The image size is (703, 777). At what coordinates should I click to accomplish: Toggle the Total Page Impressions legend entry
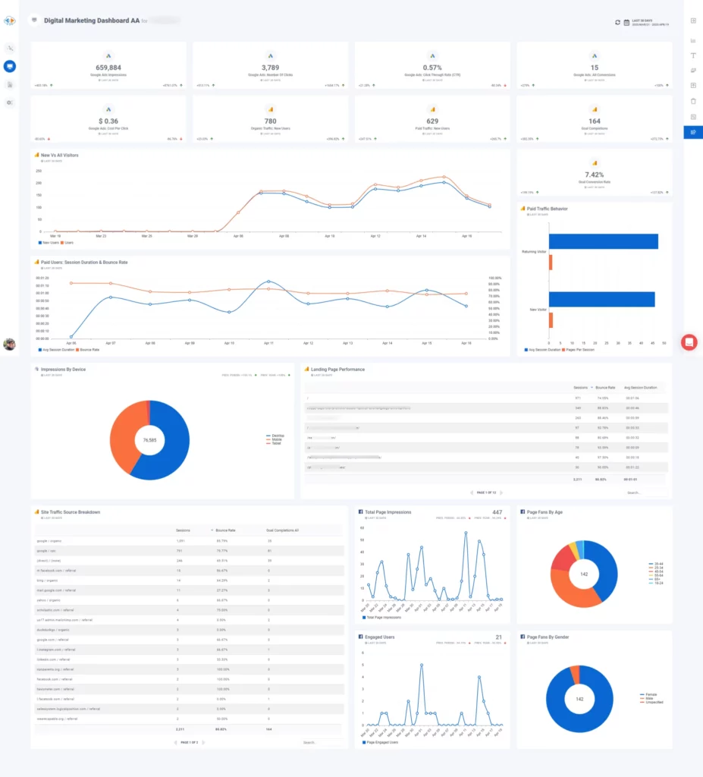coord(382,618)
